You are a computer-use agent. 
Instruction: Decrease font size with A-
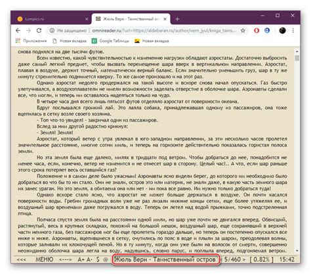pyautogui.click(x=89, y=260)
